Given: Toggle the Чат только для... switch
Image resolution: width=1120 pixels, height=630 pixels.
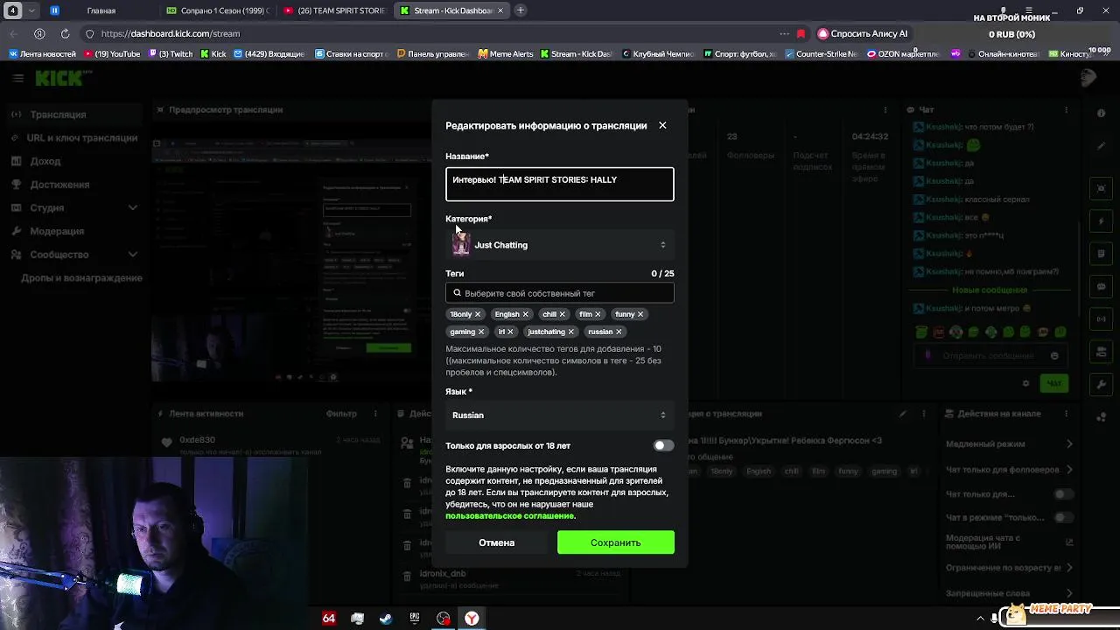Looking at the screenshot, I should [x=1063, y=494].
